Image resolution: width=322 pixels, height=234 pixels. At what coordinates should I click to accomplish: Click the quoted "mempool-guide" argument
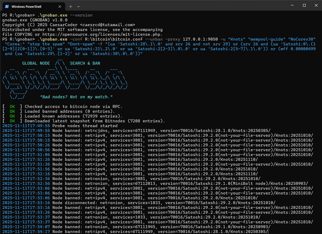tap(267, 39)
